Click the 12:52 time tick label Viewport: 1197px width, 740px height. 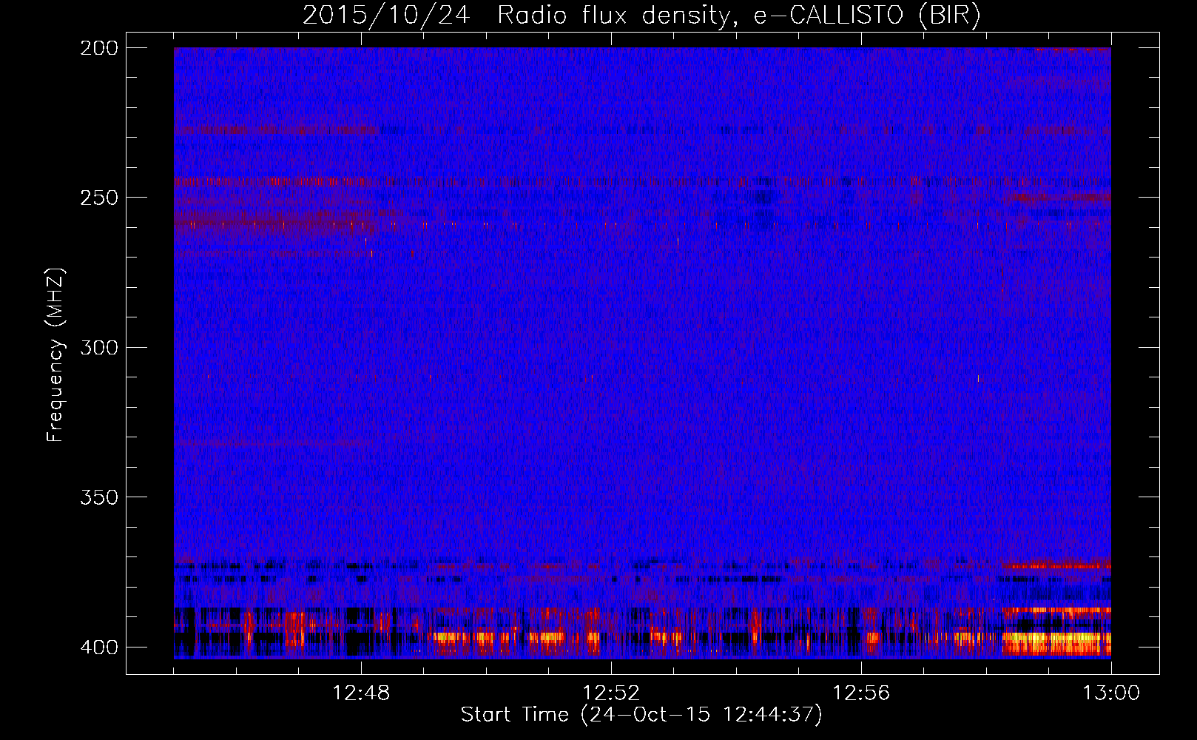(x=611, y=693)
